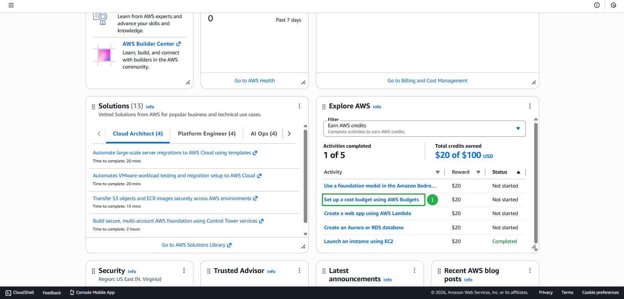624x299 pixels.
Task: Click the Solutions widget kebab menu
Action: click(x=299, y=106)
